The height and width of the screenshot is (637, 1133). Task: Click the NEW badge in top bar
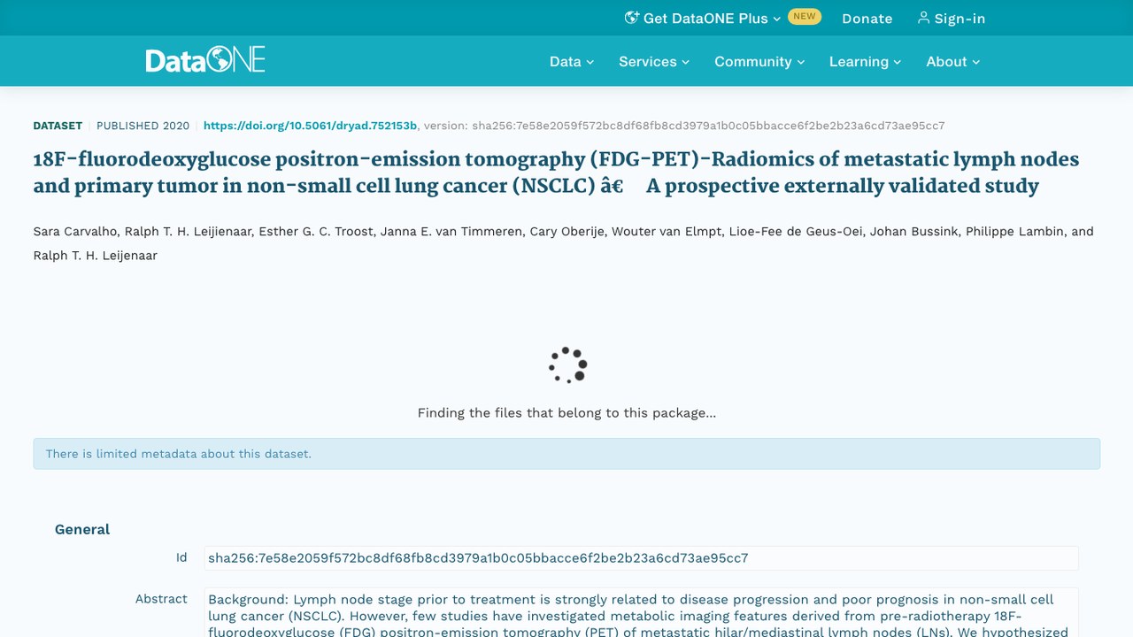[805, 17]
